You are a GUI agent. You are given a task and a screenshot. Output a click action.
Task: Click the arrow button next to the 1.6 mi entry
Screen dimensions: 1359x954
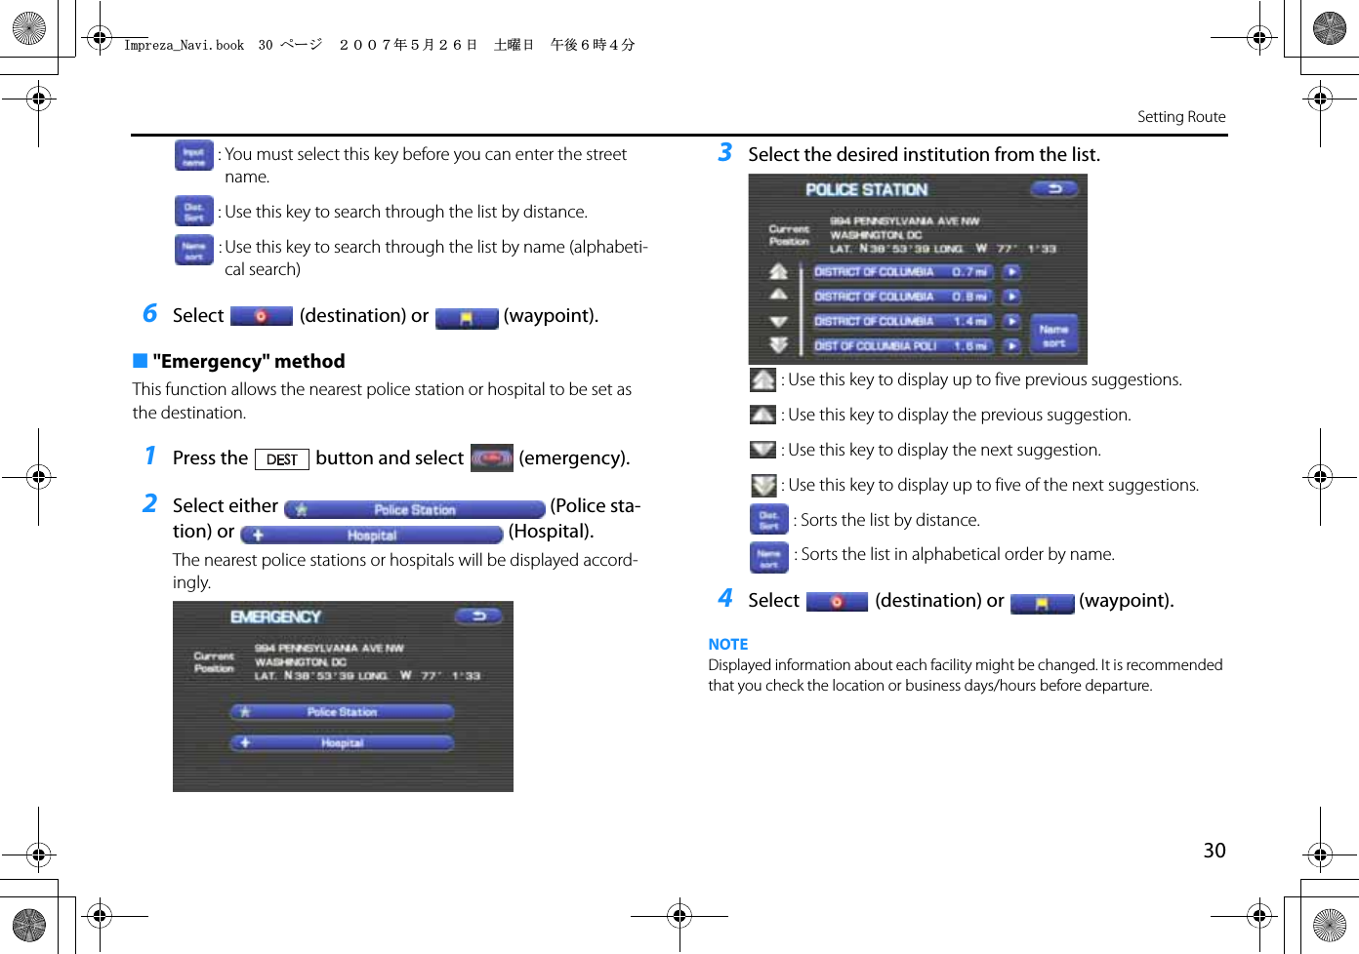pyautogui.click(x=1011, y=345)
